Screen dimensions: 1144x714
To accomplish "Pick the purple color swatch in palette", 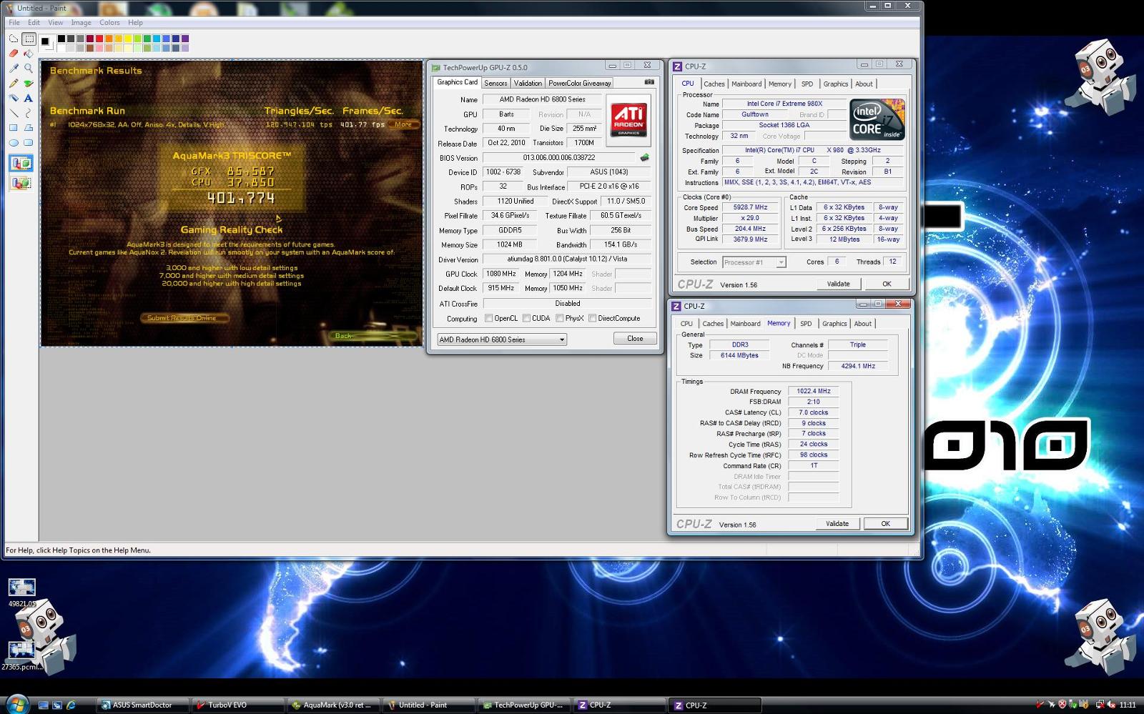I will (185, 39).
